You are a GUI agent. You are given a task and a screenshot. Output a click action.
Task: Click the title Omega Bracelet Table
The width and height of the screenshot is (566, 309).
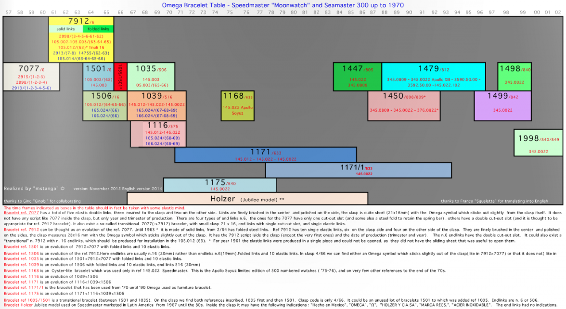pos(283,4)
